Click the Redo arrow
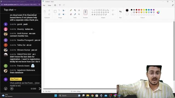Viewport: 175px width, 98px height. point(64,5)
